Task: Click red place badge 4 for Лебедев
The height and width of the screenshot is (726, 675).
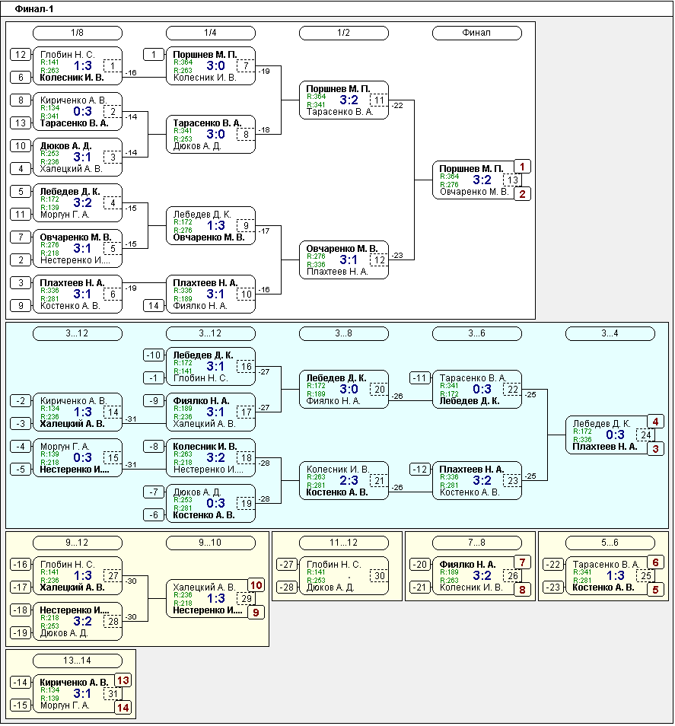Action: [x=655, y=422]
